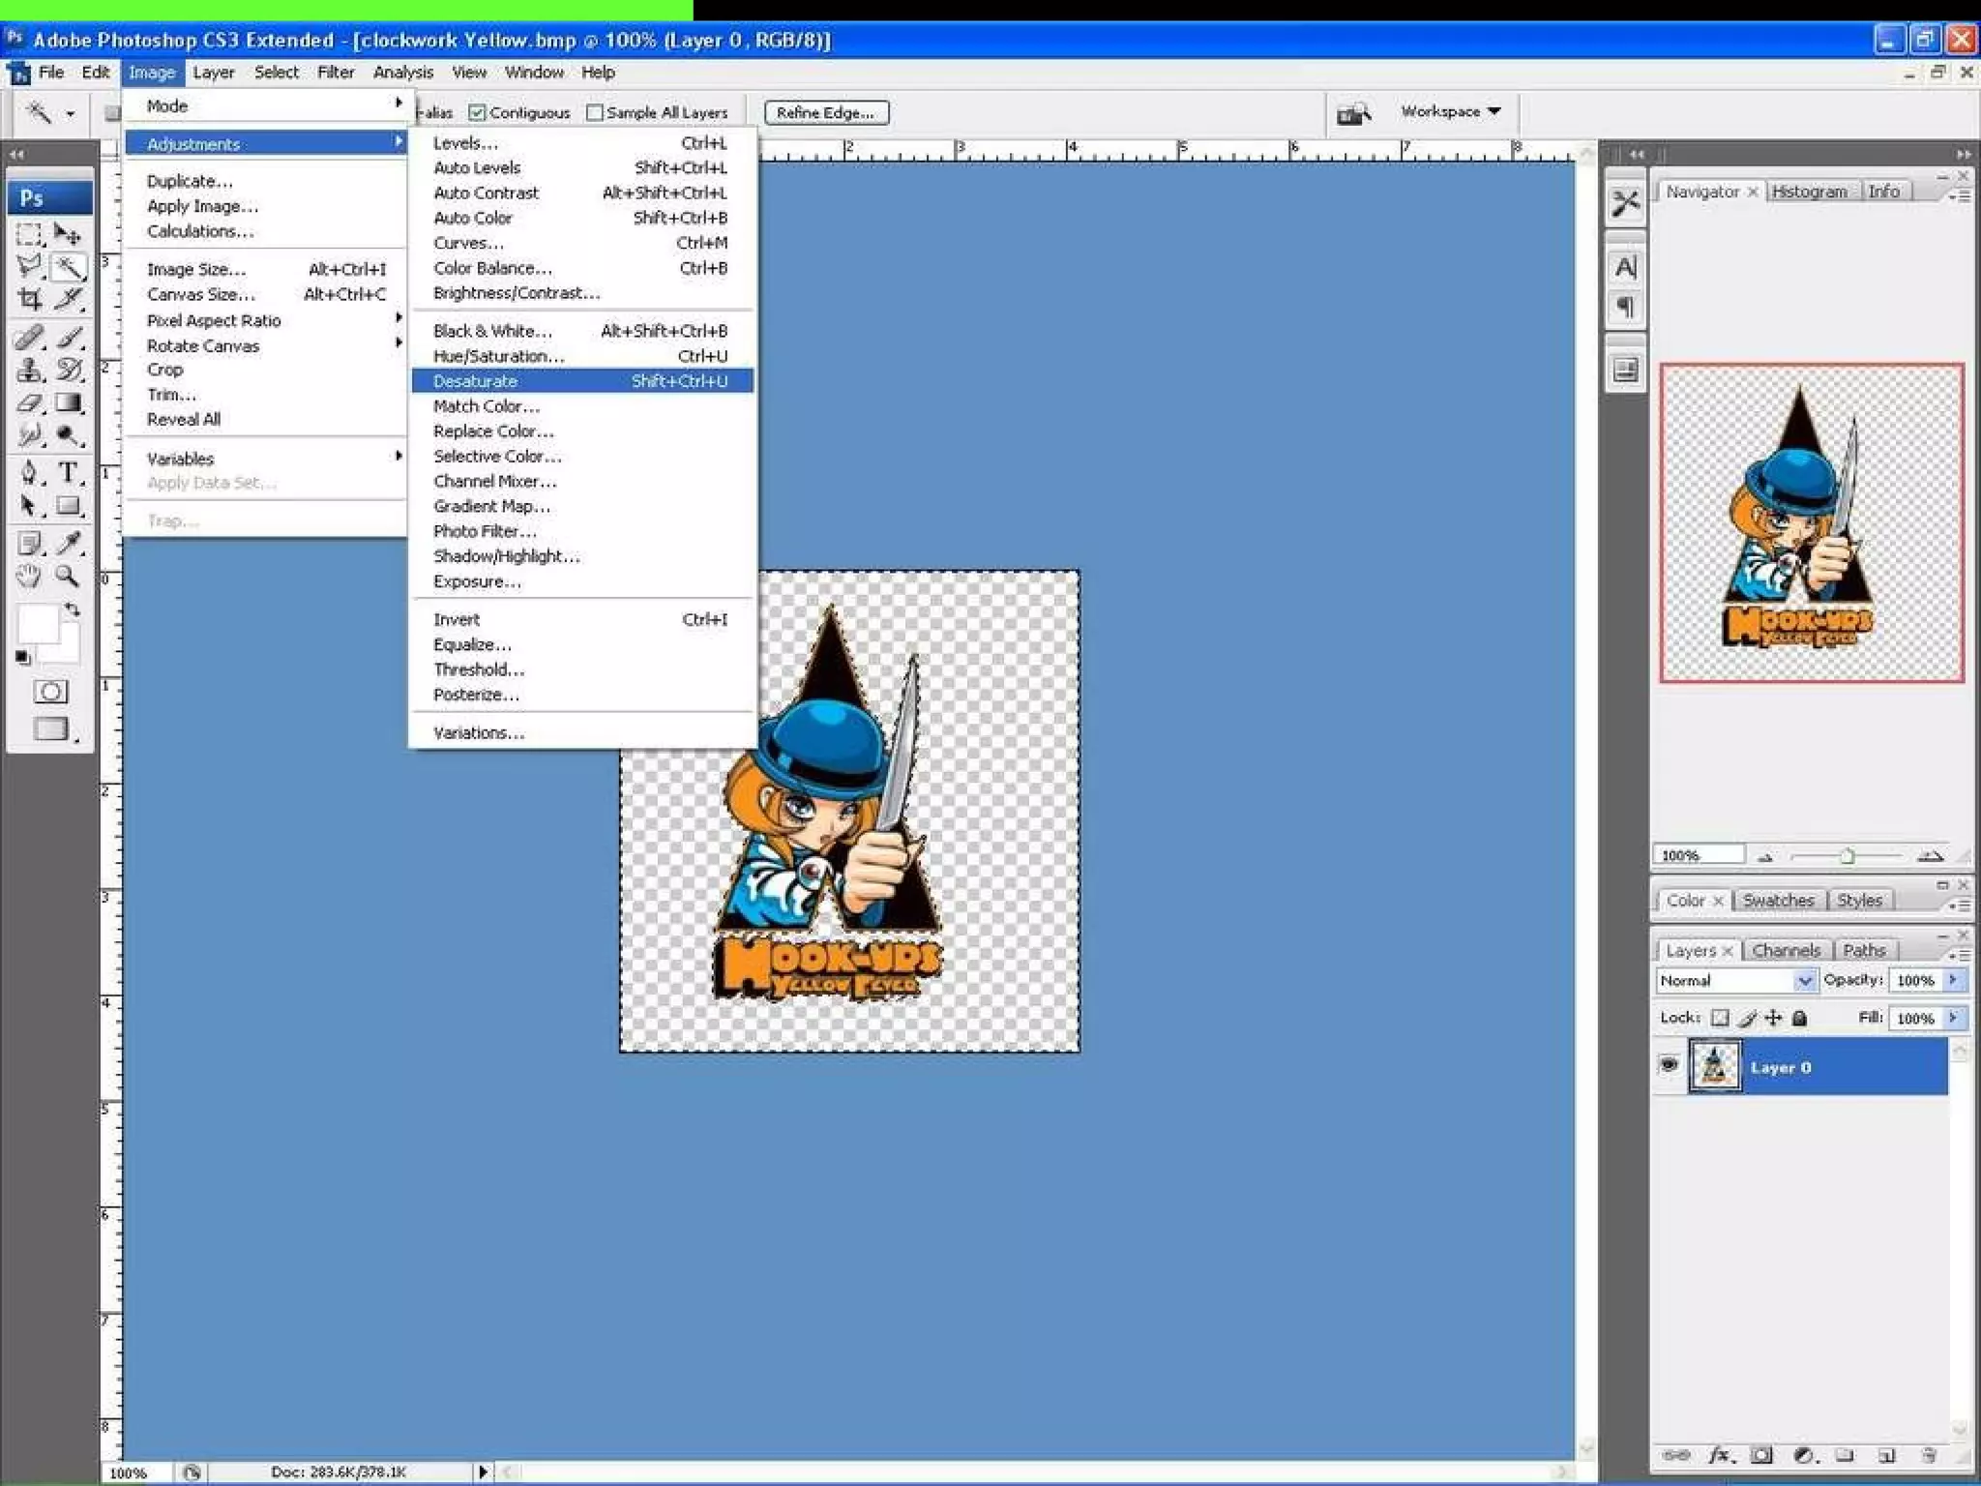This screenshot has width=1981, height=1486.
Task: Select the Horizontal Type tool
Action: (68, 472)
